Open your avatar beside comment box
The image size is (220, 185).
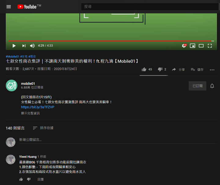(10, 142)
